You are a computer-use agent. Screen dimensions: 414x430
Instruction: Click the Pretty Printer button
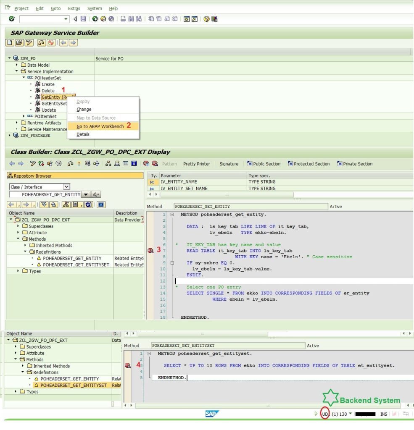[197, 164]
